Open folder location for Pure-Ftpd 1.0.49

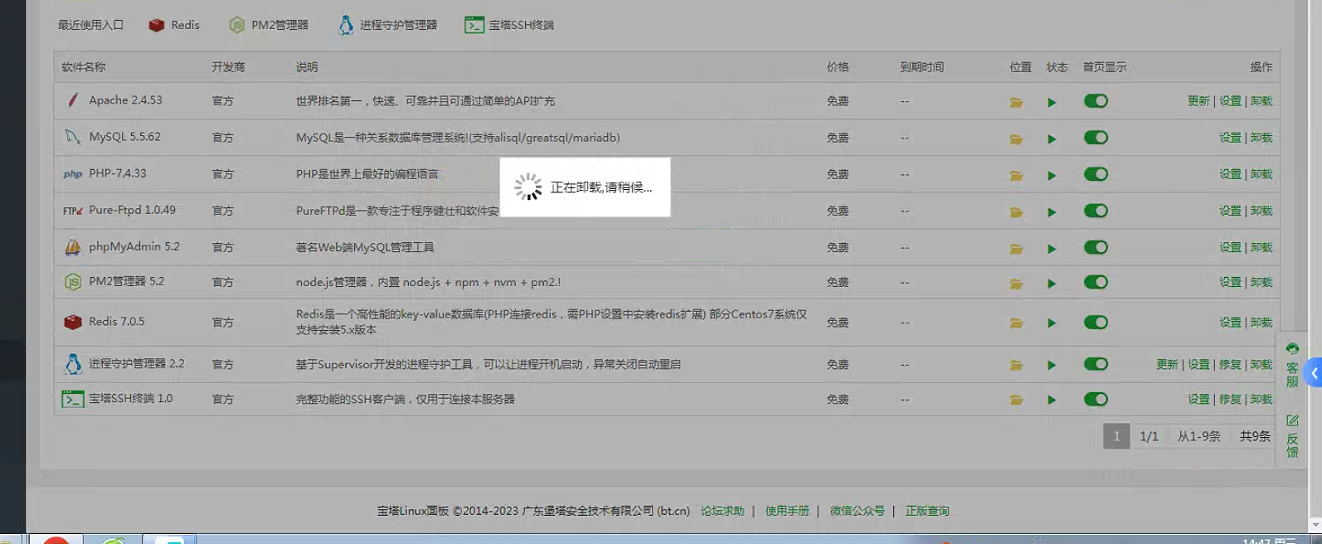(1016, 211)
